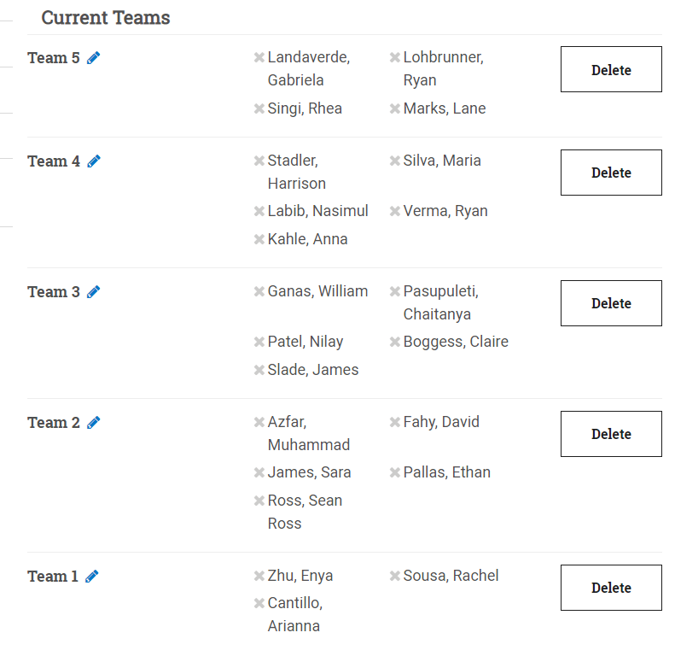Remove Landaverde, Gabriela with the x icon

259,58
